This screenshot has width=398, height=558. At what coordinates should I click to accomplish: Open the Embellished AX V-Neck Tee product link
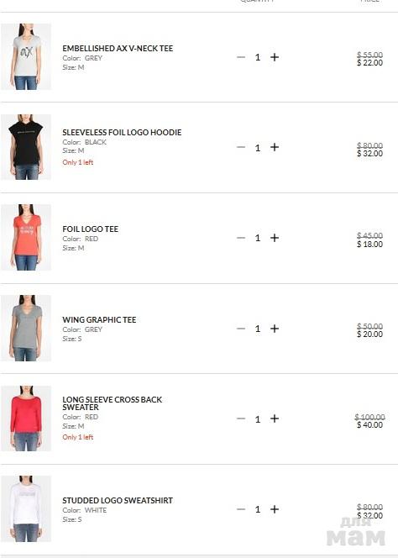(118, 49)
